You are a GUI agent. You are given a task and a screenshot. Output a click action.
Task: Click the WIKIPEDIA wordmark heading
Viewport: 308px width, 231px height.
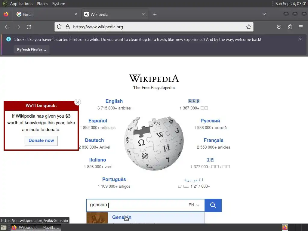pyautogui.click(x=154, y=78)
